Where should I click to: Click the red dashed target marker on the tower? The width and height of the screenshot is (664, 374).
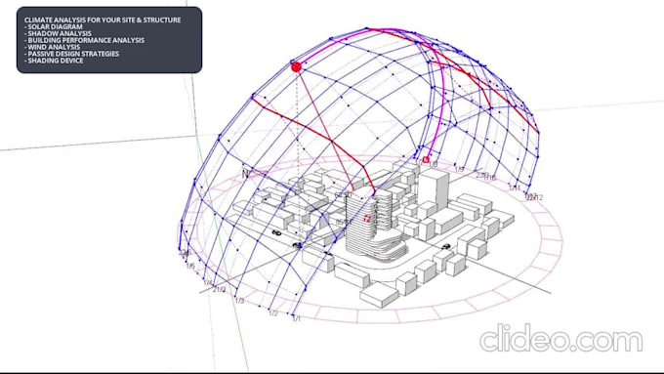tap(367, 219)
